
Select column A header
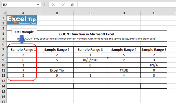(23, 13)
